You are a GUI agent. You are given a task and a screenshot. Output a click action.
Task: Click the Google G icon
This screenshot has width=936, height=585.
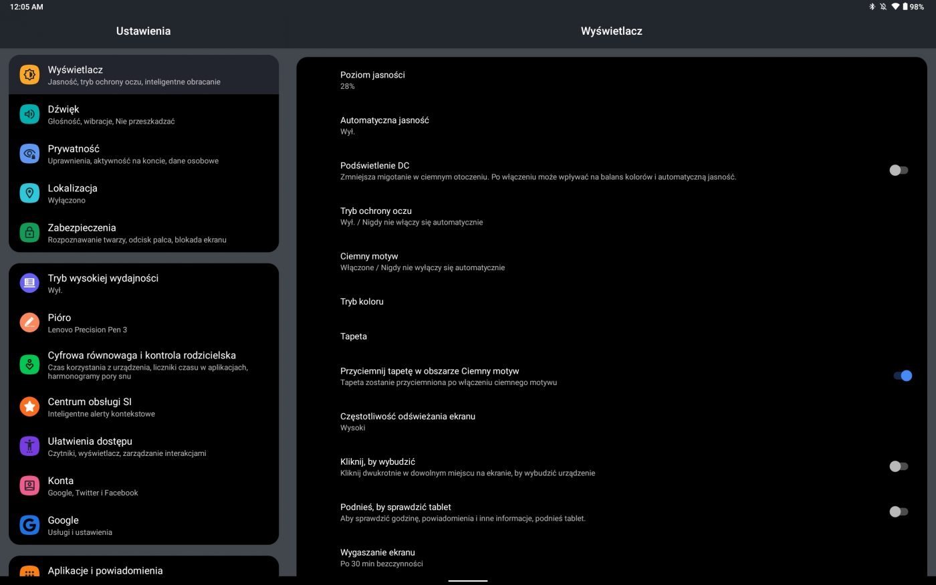29,525
